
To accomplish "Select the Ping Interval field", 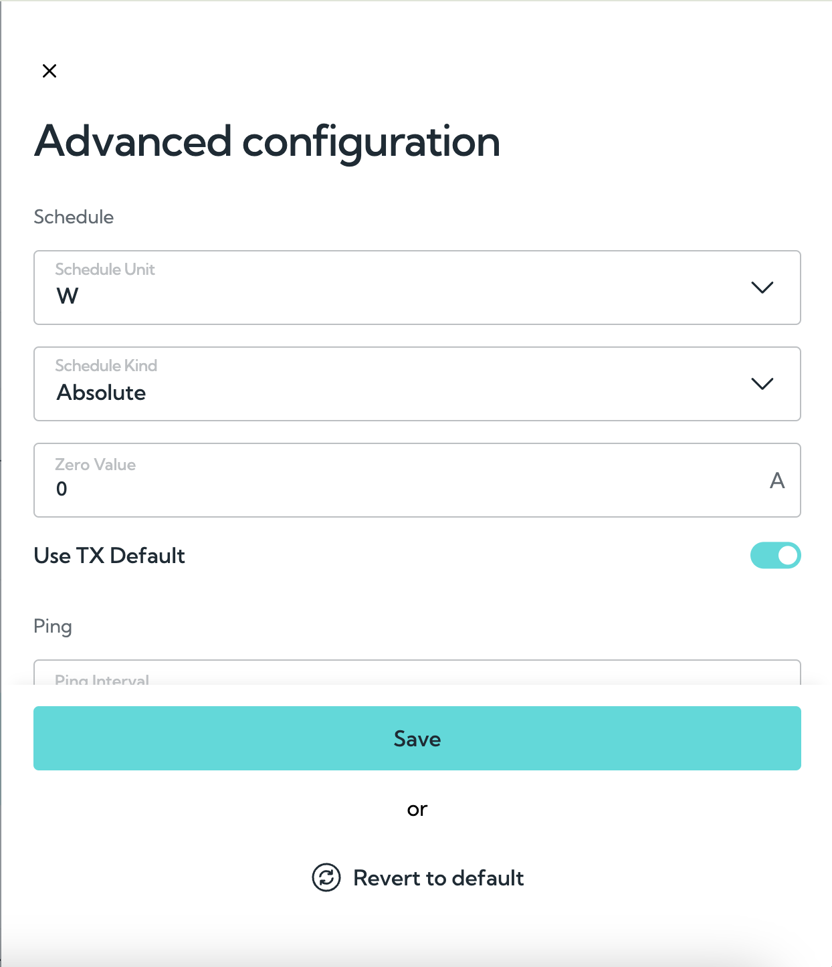I will [x=417, y=673].
